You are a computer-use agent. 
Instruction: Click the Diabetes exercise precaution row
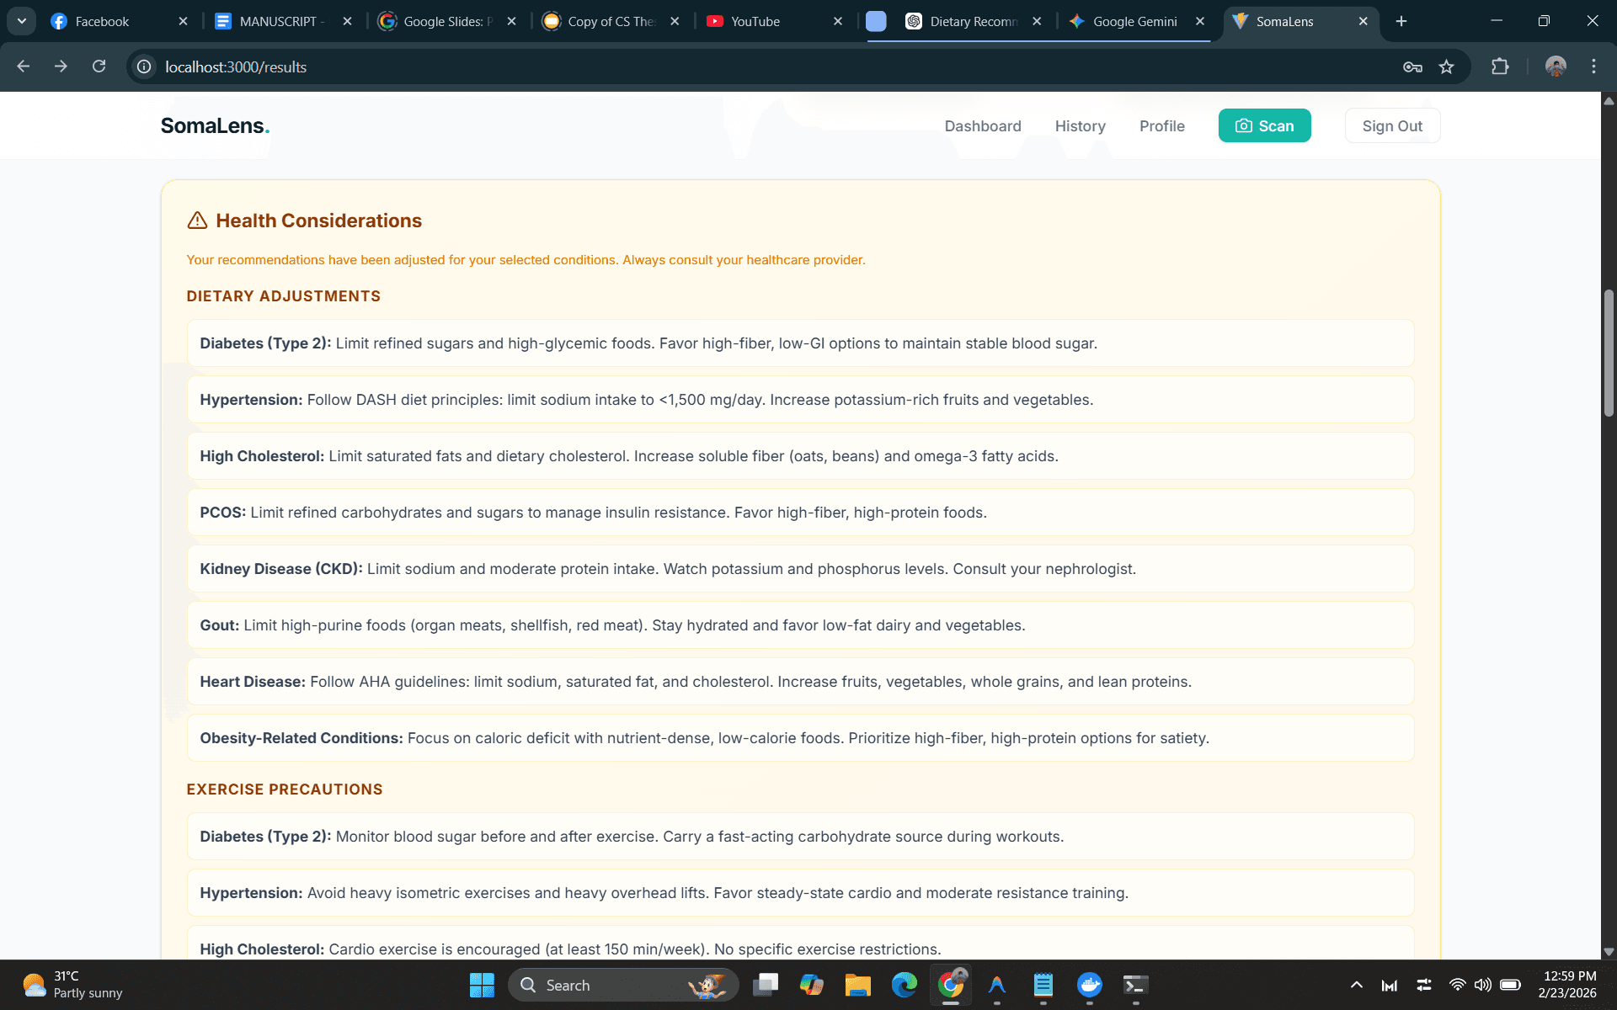tap(800, 836)
